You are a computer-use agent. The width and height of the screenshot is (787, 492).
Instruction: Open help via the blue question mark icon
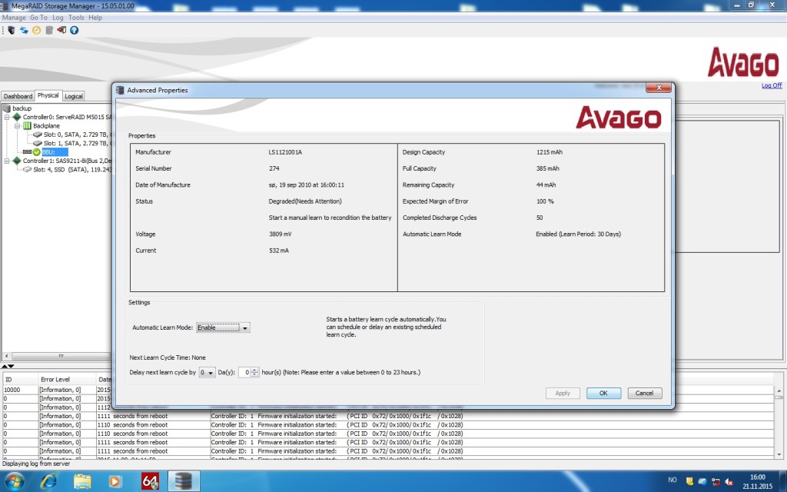pyautogui.click(x=74, y=30)
